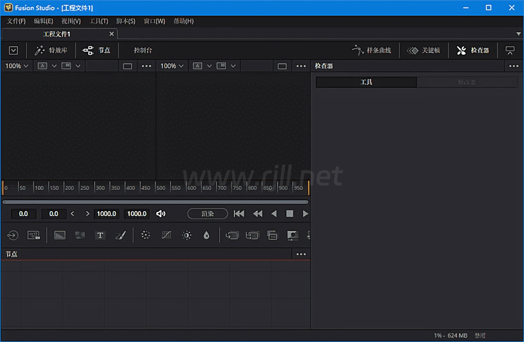The image size is (524, 342).
Task: Click the Loader media-in icon
Action: [x=13, y=235]
